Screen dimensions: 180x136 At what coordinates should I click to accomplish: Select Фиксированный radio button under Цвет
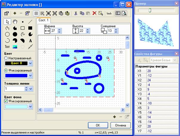pos(6,70)
